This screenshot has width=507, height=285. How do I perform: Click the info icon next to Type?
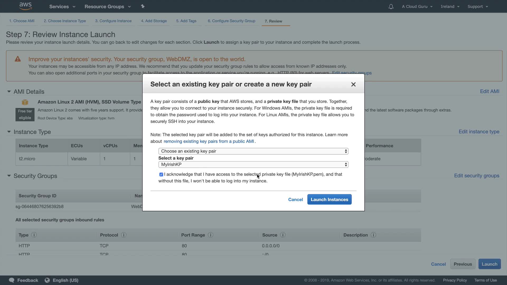[x=34, y=235]
